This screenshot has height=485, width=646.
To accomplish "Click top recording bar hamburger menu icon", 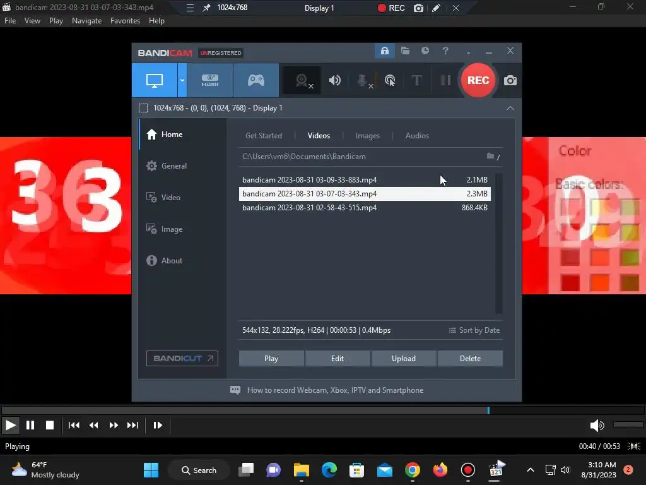I will (x=190, y=8).
